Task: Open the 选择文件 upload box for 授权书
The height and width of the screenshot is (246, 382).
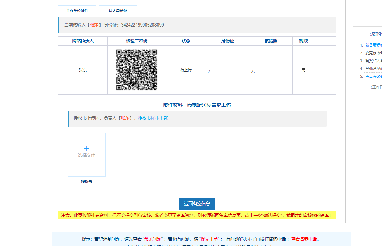Action: click(x=87, y=155)
